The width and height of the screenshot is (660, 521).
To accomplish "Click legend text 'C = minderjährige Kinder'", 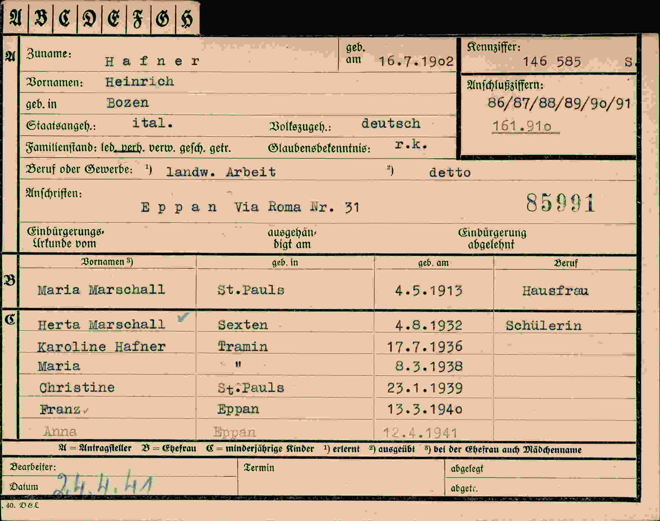I will (x=260, y=449).
